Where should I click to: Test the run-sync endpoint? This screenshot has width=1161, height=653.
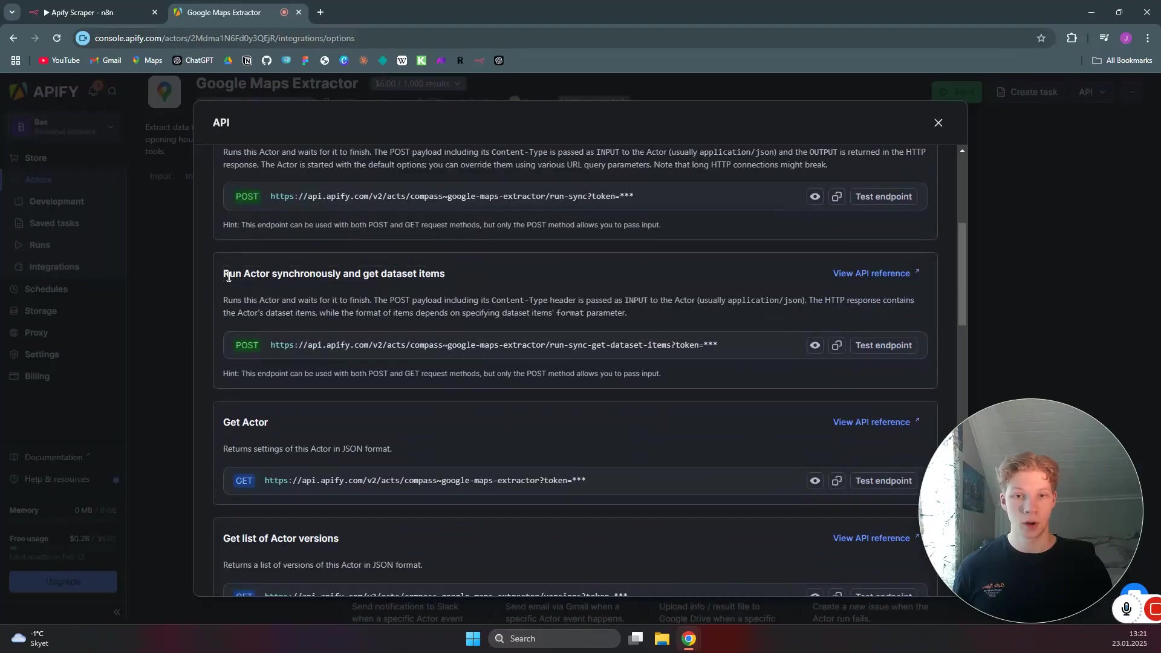883,197
